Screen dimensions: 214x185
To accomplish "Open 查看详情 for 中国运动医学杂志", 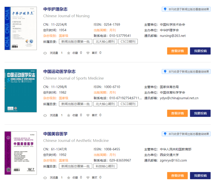I will (x=177, y=113).
